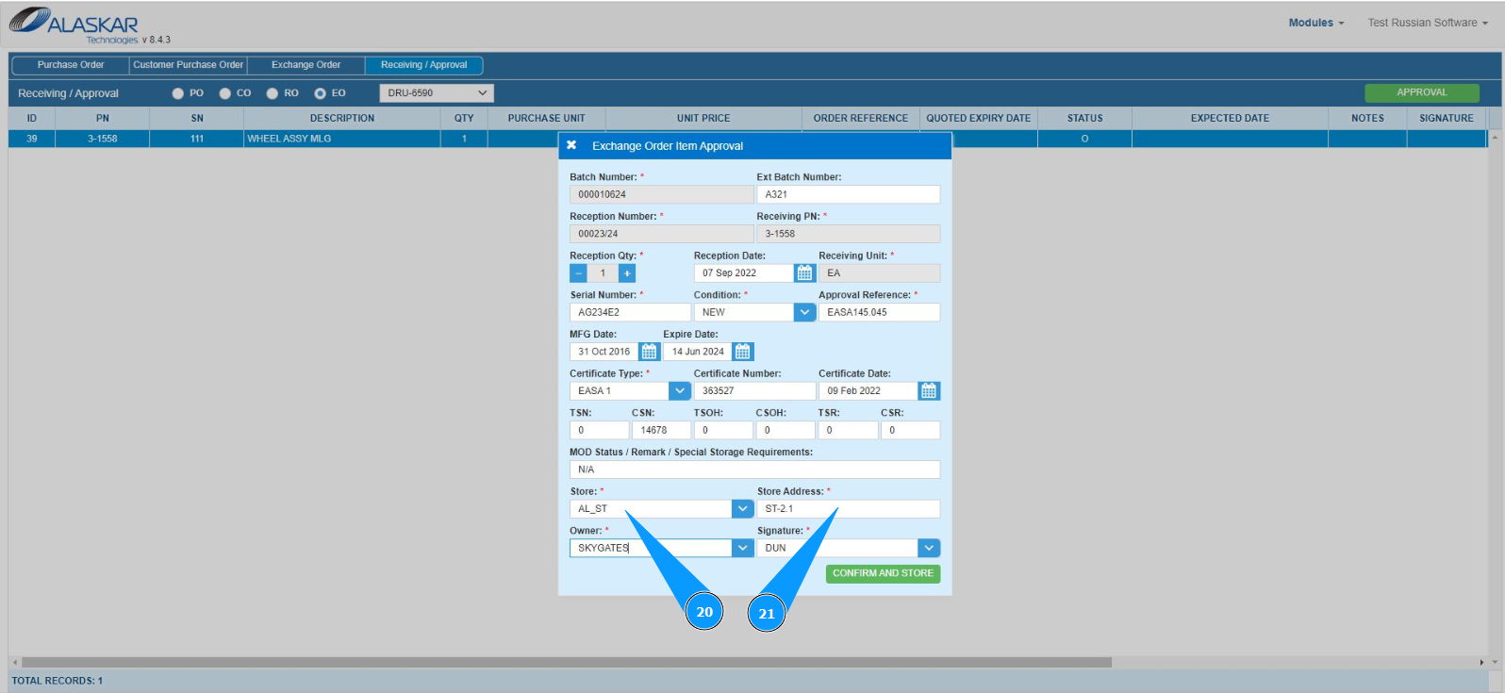The width and height of the screenshot is (1505, 693).
Task: Click the TSN input field
Action: point(599,430)
